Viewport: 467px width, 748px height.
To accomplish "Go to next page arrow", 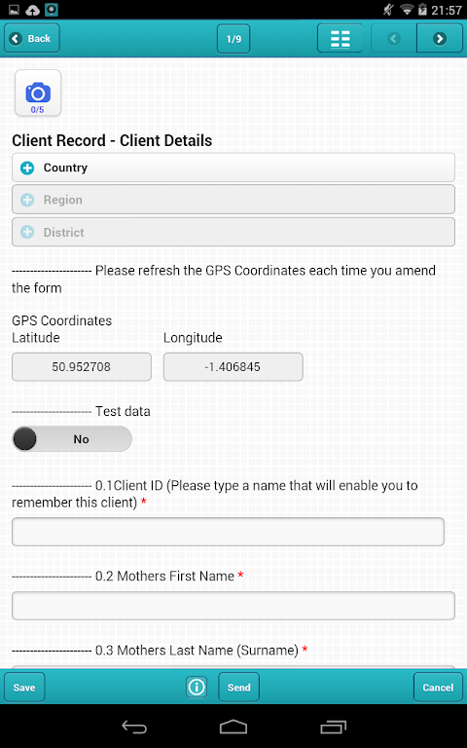I will point(440,39).
